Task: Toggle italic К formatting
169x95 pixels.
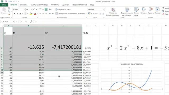Action: pos(17,13)
